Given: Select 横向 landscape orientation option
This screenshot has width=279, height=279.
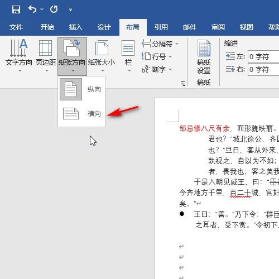Looking at the screenshot, I should [81, 113].
